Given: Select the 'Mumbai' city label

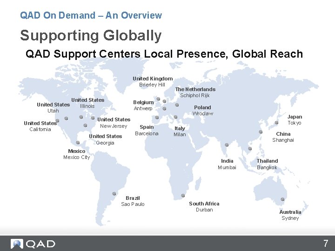Looking at the screenshot, I should point(227,167).
